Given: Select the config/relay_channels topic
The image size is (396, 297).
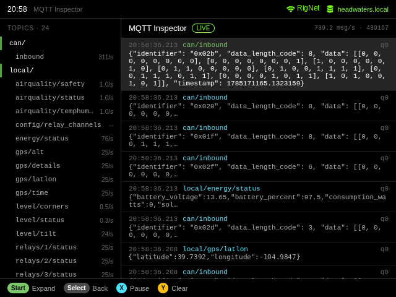Looking at the screenshot, I should (61, 125).
